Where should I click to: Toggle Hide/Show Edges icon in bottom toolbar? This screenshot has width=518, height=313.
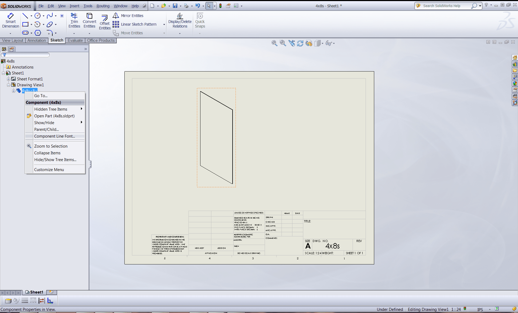(x=42, y=301)
